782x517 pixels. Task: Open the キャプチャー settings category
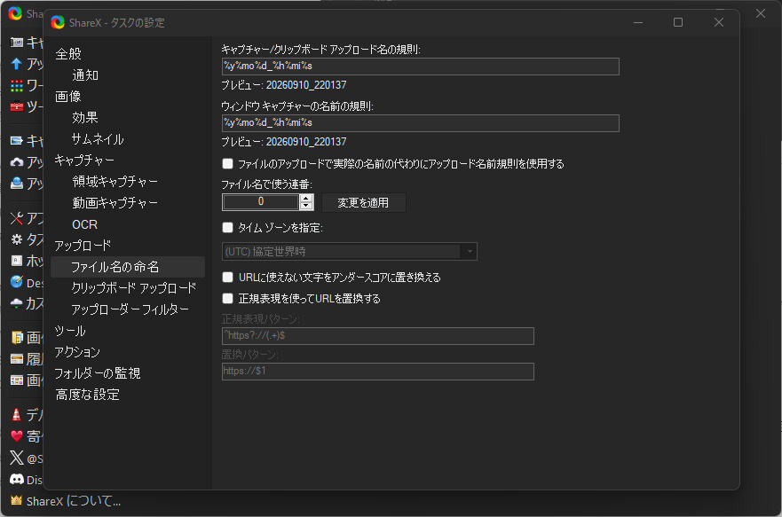coord(85,161)
